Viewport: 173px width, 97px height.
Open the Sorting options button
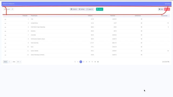[x=82, y=9]
